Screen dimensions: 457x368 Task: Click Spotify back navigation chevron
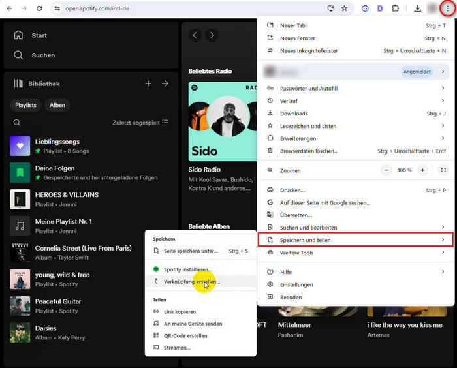(195, 35)
